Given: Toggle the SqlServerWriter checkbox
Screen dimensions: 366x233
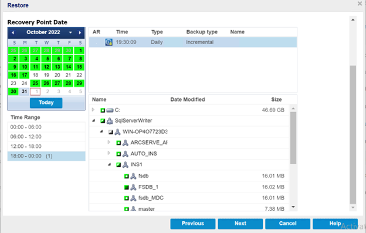Looking at the screenshot, I should click(103, 121).
